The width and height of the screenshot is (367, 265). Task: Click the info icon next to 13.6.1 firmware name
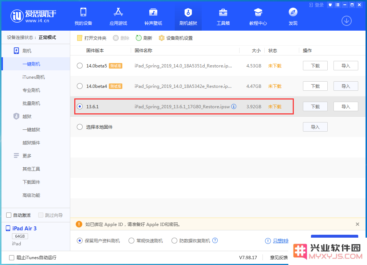point(234,106)
